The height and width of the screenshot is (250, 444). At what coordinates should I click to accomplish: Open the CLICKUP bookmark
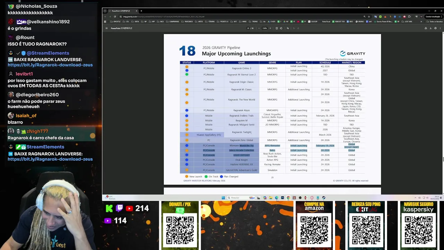point(313,22)
